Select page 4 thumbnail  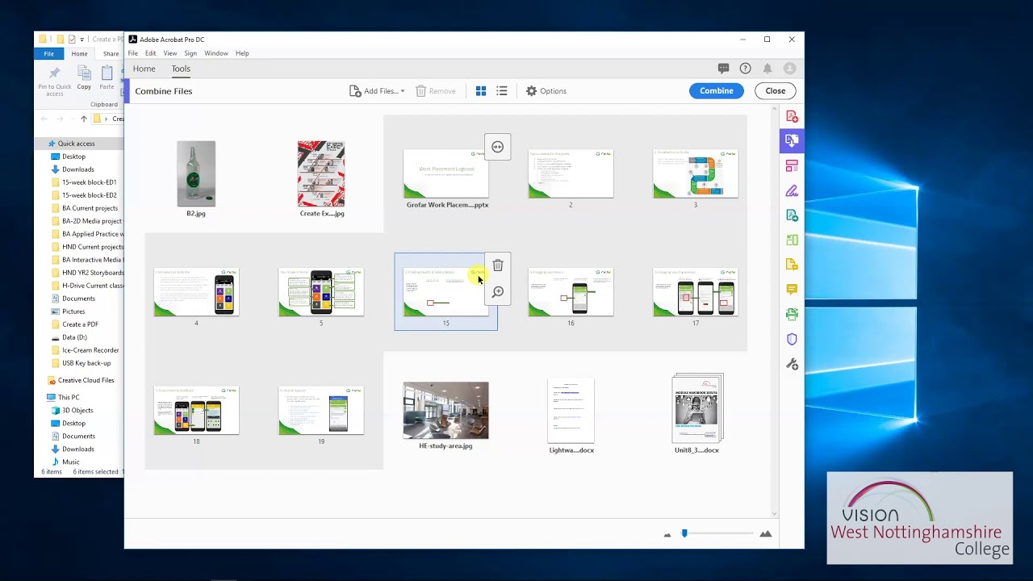pos(196,292)
